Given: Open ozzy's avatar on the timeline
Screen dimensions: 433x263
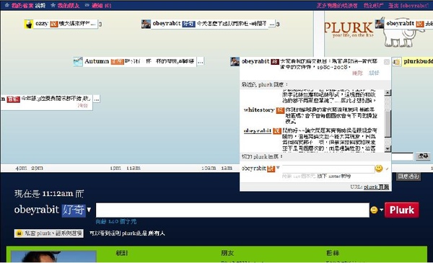Looking at the screenshot, I should point(29,24).
